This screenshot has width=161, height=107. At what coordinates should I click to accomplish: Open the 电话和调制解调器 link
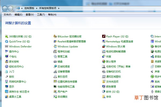[x=116, y=52]
